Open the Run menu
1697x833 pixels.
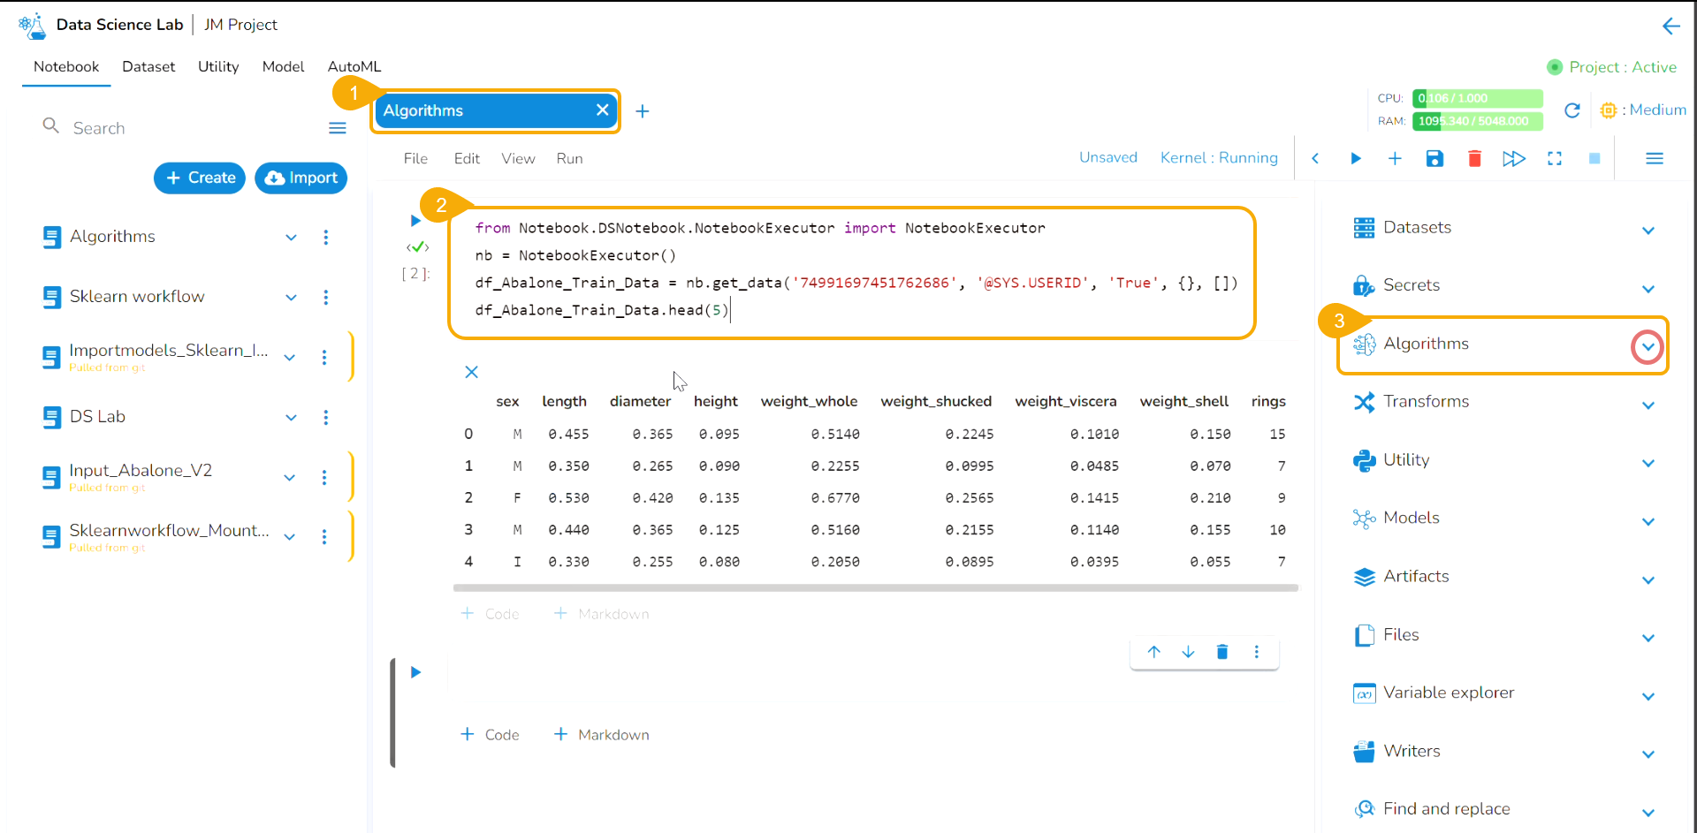point(569,159)
